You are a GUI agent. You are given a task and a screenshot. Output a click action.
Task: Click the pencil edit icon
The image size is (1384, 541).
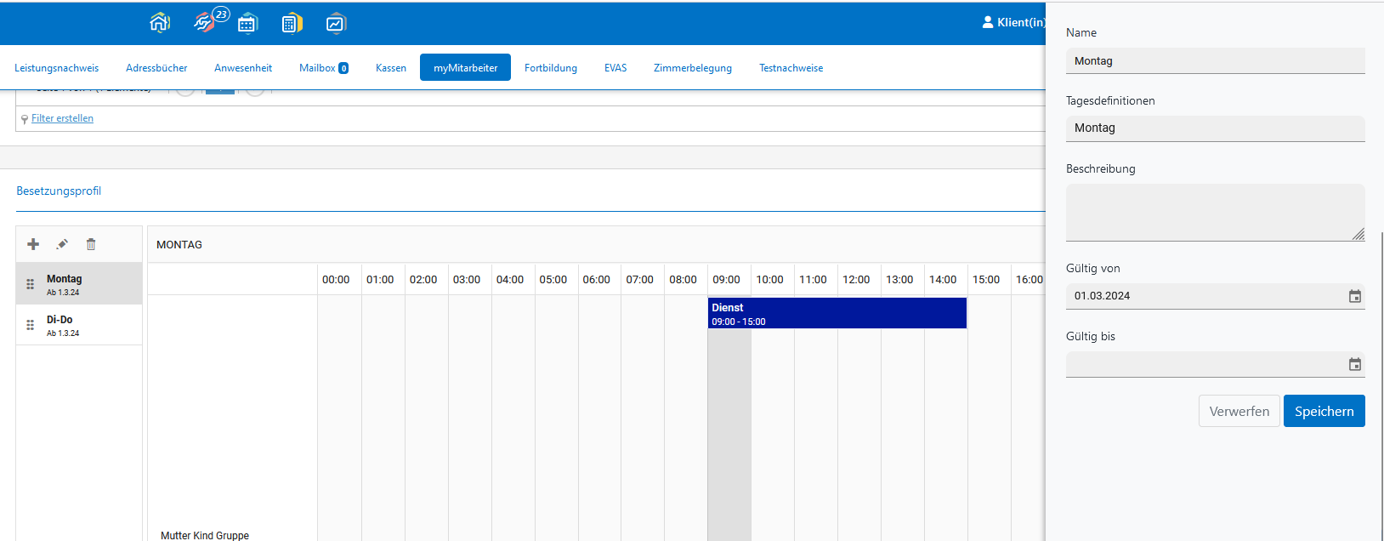click(62, 244)
